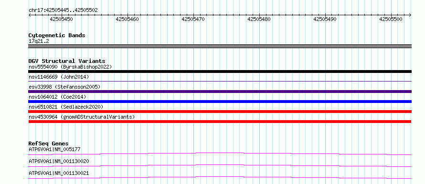This screenshot has width=425, height=184.
Task: Click the ATP6V0A1|NM_001130021 transcript label
Action: [59, 173]
